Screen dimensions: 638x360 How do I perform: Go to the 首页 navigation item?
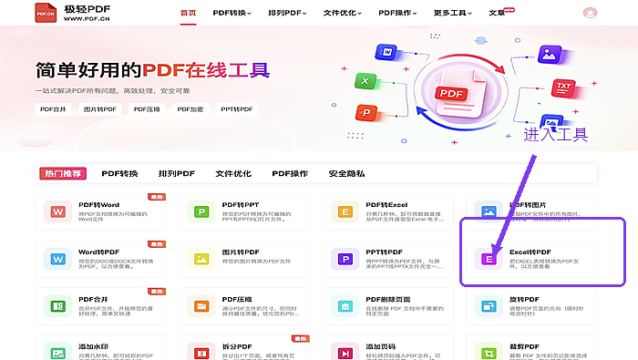(188, 13)
